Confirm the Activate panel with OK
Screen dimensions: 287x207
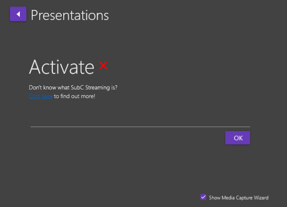[237, 138]
